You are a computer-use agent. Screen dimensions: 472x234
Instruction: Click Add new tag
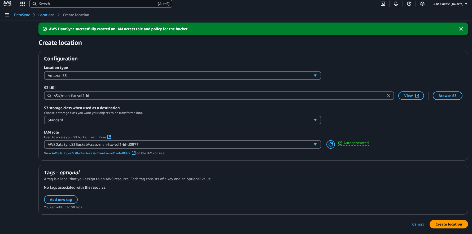point(61,200)
